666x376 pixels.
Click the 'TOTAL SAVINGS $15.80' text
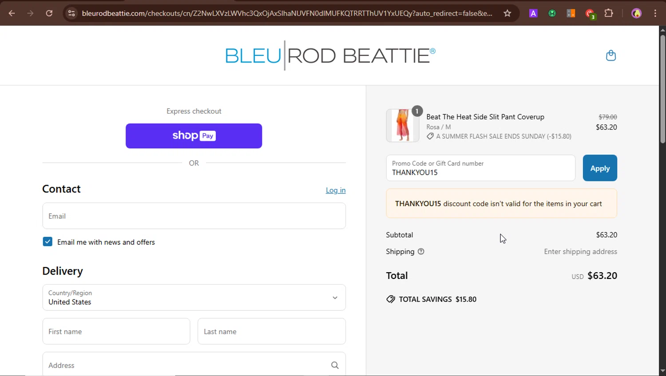point(437,299)
